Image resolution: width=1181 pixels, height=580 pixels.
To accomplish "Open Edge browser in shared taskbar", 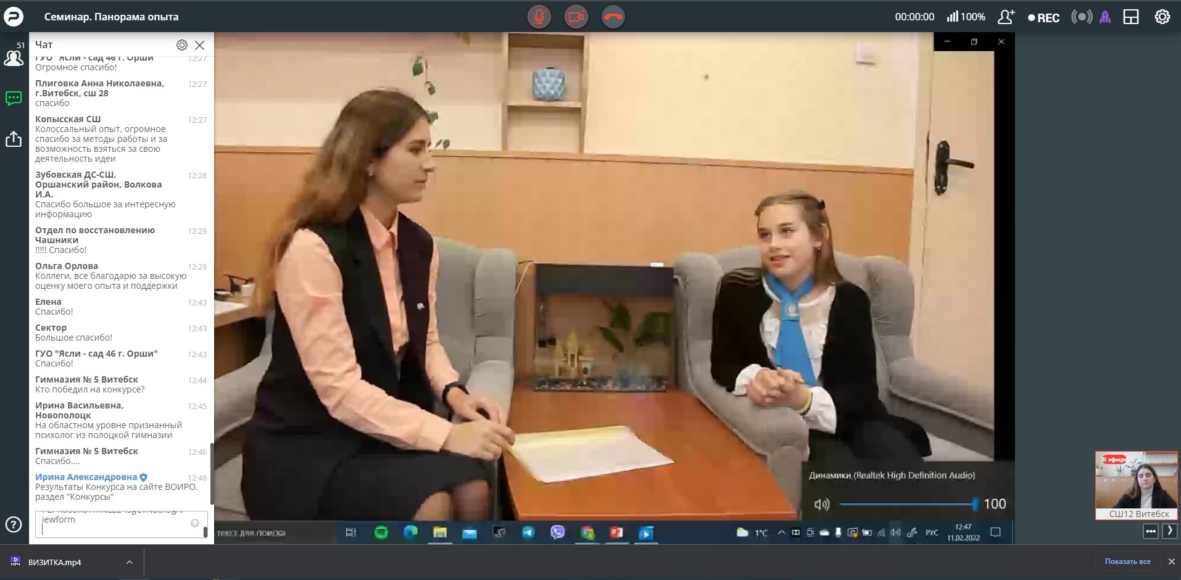I will point(410,532).
